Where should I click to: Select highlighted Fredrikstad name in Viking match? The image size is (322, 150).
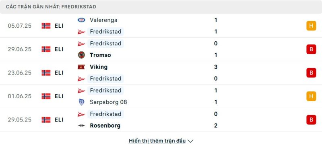tap(105, 79)
